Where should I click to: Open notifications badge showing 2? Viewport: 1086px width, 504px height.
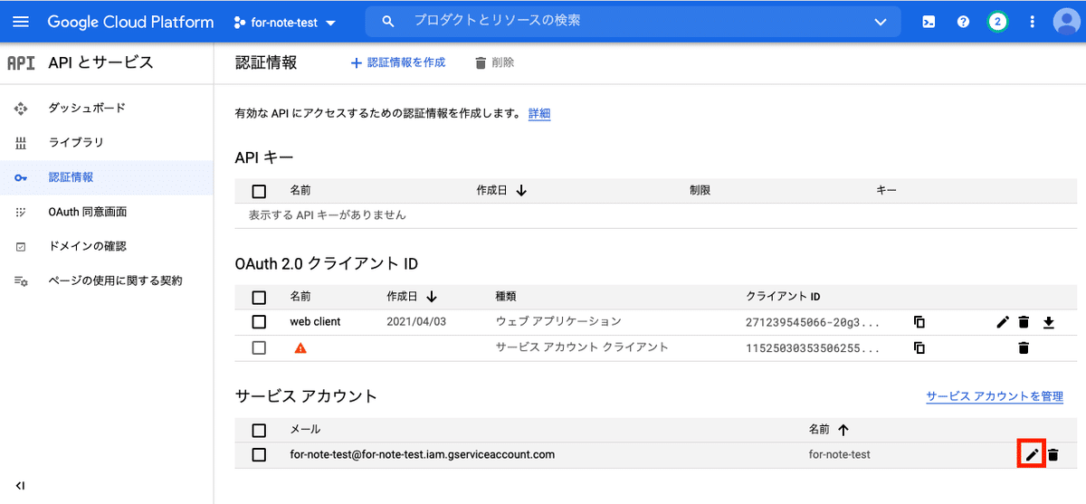point(997,22)
